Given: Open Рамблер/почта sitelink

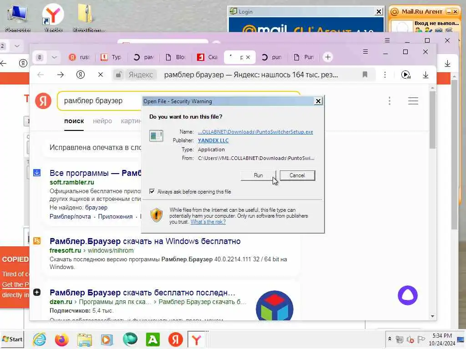Looking at the screenshot, I should (70, 217).
